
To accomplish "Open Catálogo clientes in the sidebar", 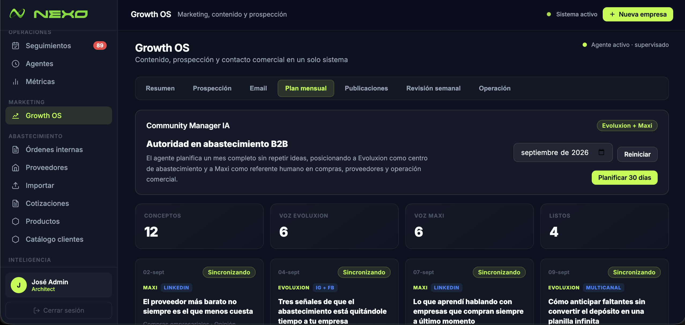I will pyautogui.click(x=59, y=239).
